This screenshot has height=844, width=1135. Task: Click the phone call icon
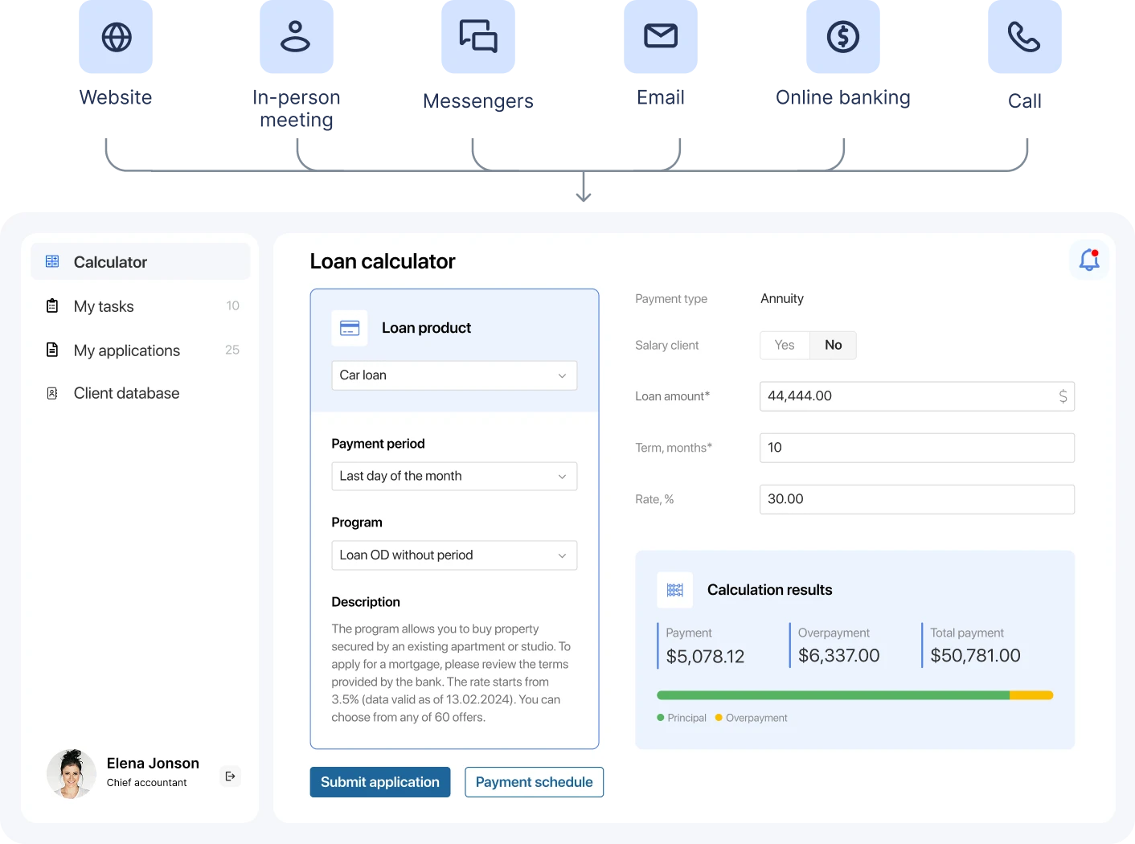tap(1023, 38)
